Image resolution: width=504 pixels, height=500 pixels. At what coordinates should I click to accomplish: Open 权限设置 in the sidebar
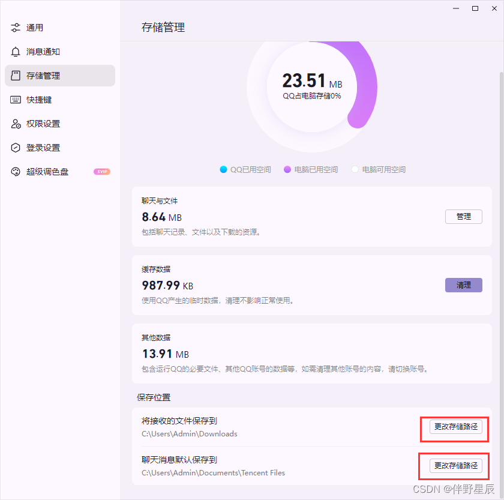(x=60, y=124)
